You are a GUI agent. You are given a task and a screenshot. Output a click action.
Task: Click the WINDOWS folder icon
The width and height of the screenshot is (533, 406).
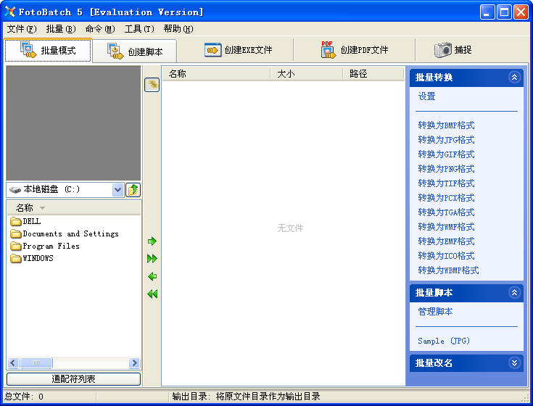[x=16, y=259]
